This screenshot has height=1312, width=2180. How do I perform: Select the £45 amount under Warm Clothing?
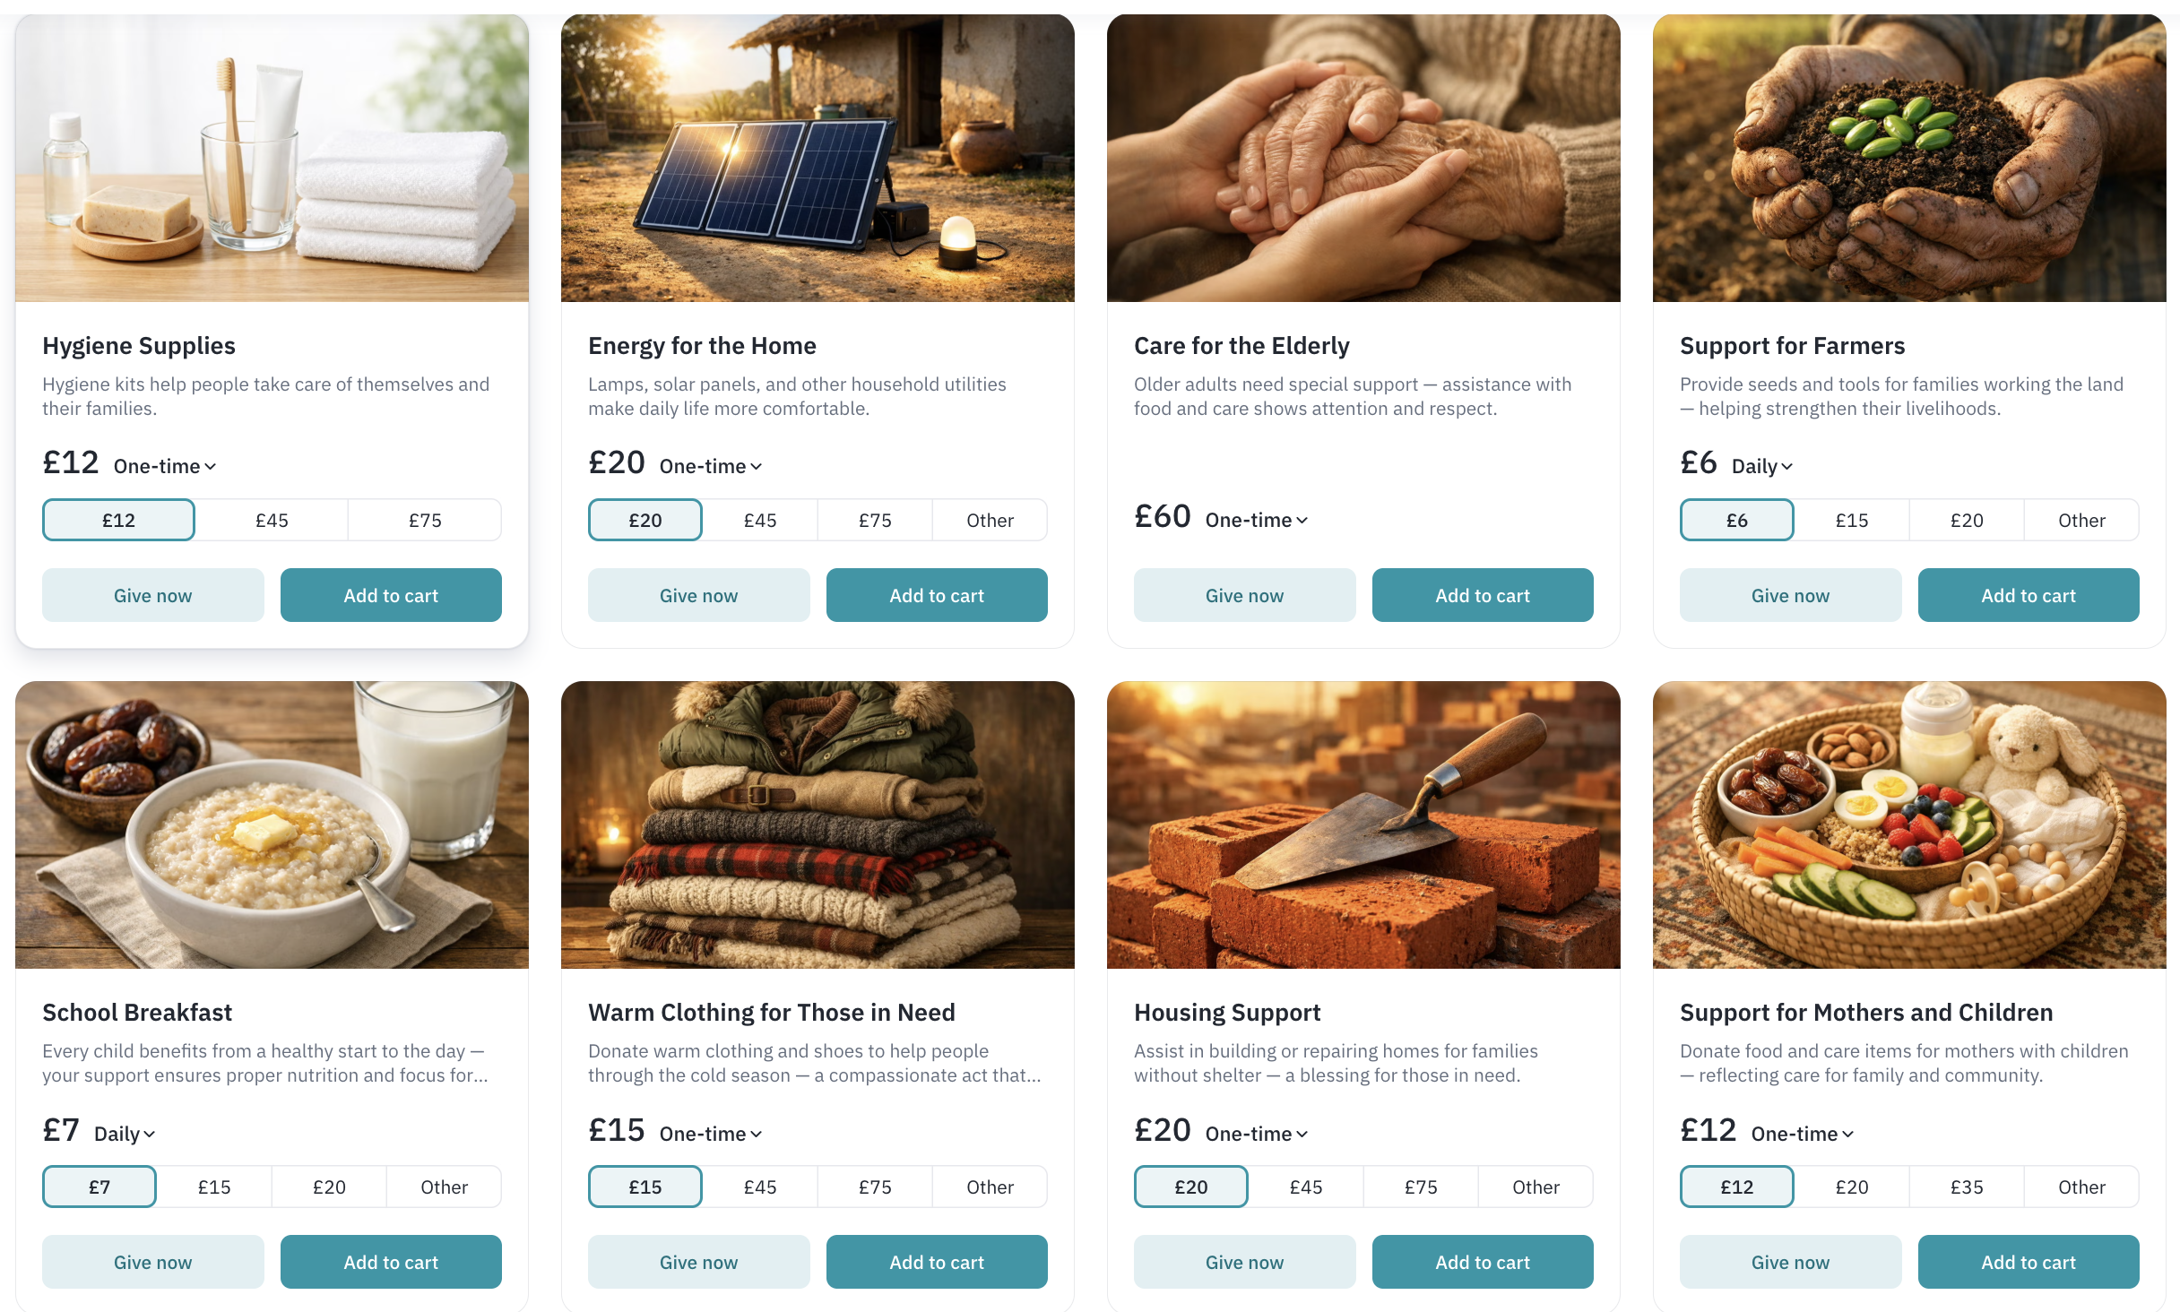(759, 1187)
